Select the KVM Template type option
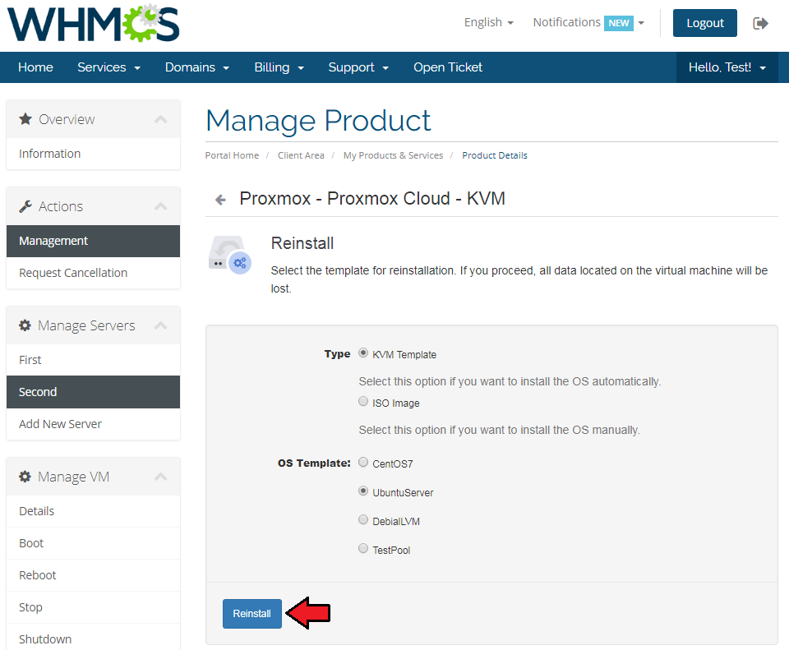 click(362, 353)
